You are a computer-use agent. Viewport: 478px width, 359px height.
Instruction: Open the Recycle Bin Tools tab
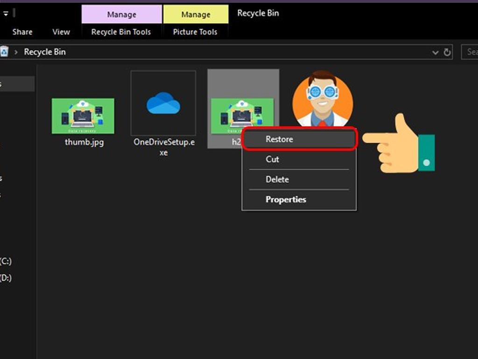(121, 32)
